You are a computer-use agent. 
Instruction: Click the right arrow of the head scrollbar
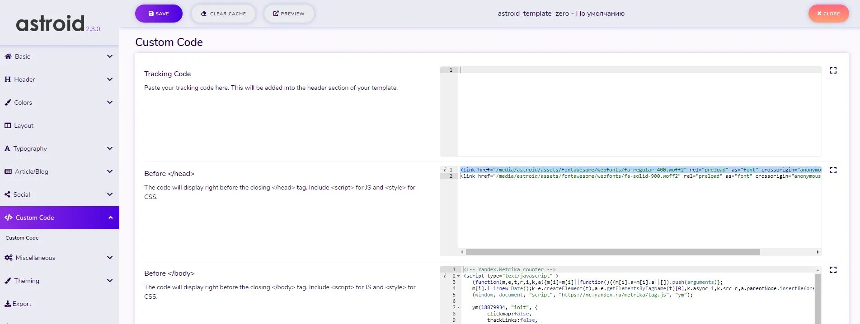click(x=818, y=252)
